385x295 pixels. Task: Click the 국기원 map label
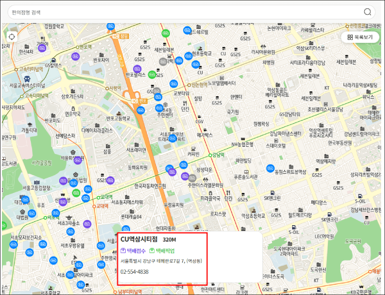pyautogui.click(x=233, y=112)
